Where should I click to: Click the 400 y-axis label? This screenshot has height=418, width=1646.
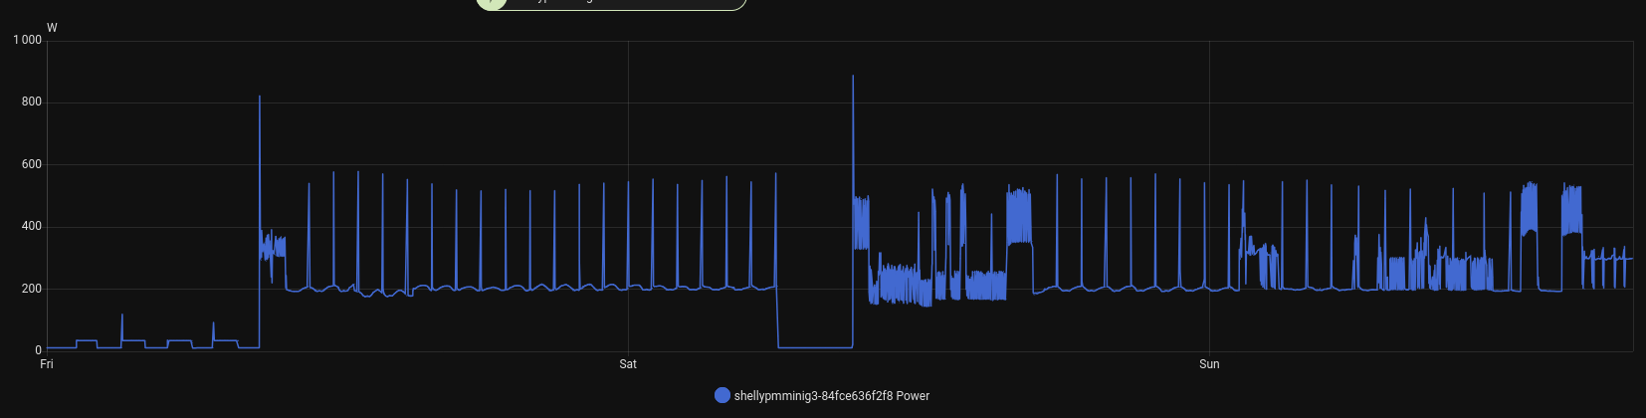[x=32, y=227]
